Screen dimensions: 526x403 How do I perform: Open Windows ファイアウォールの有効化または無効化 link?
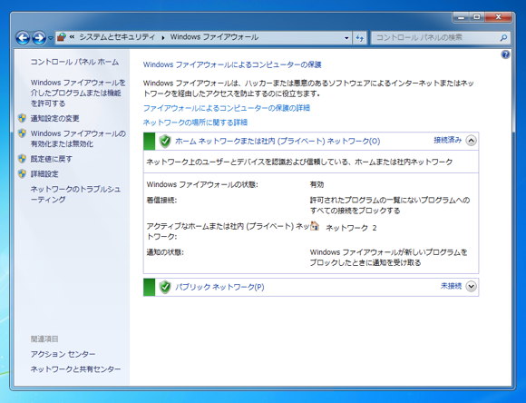coord(78,138)
